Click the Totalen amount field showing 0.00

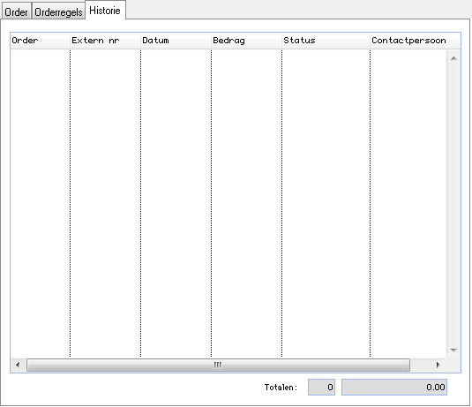tap(394, 387)
